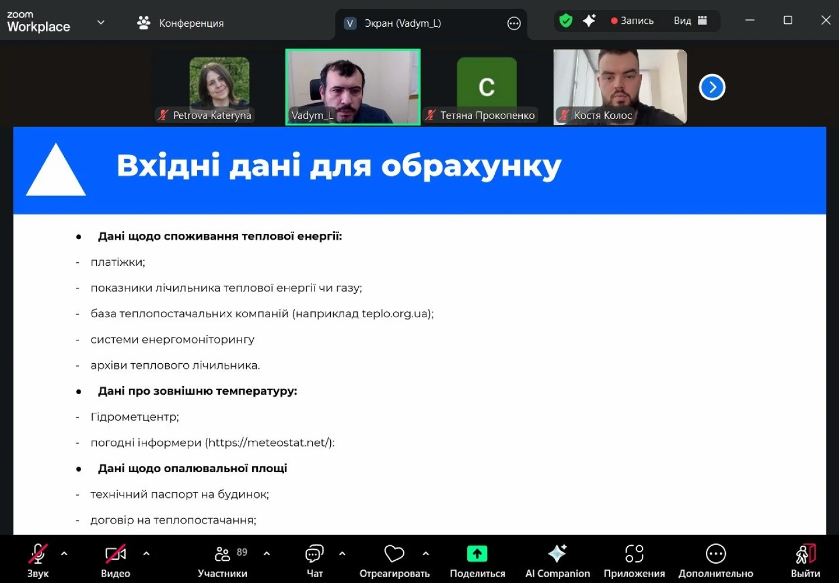Select Костя Колос video thumbnail

pyautogui.click(x=620, y=86)
